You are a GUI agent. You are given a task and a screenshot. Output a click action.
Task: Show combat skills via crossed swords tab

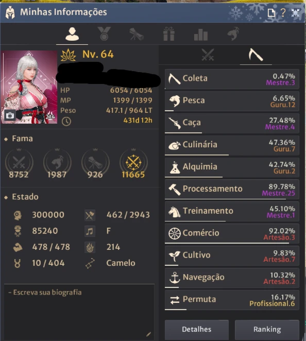[208, 55]
